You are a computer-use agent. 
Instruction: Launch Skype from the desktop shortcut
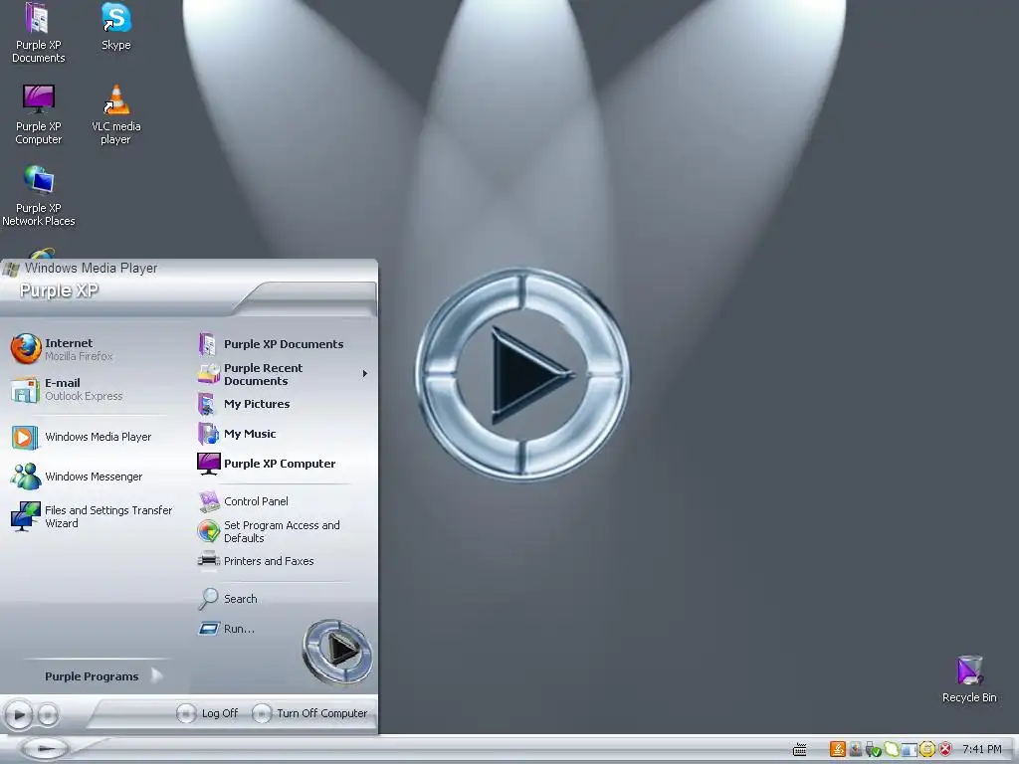pos(116,27)
